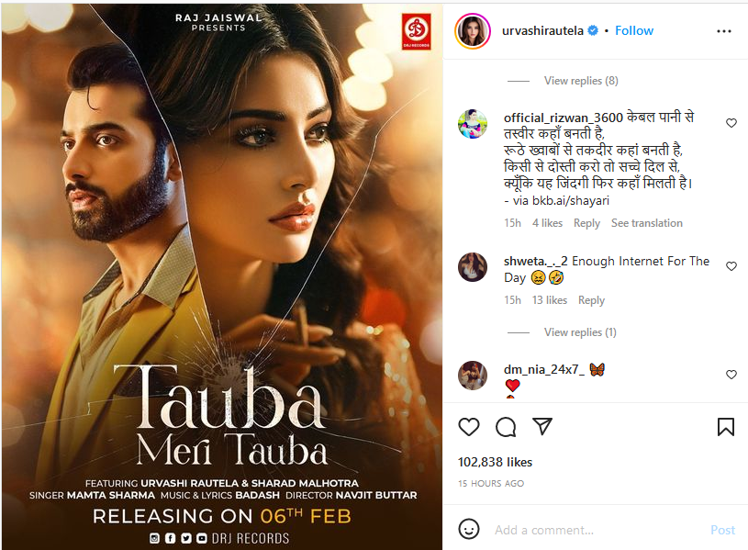Focus the Add a comment field

tap(597, 530)
